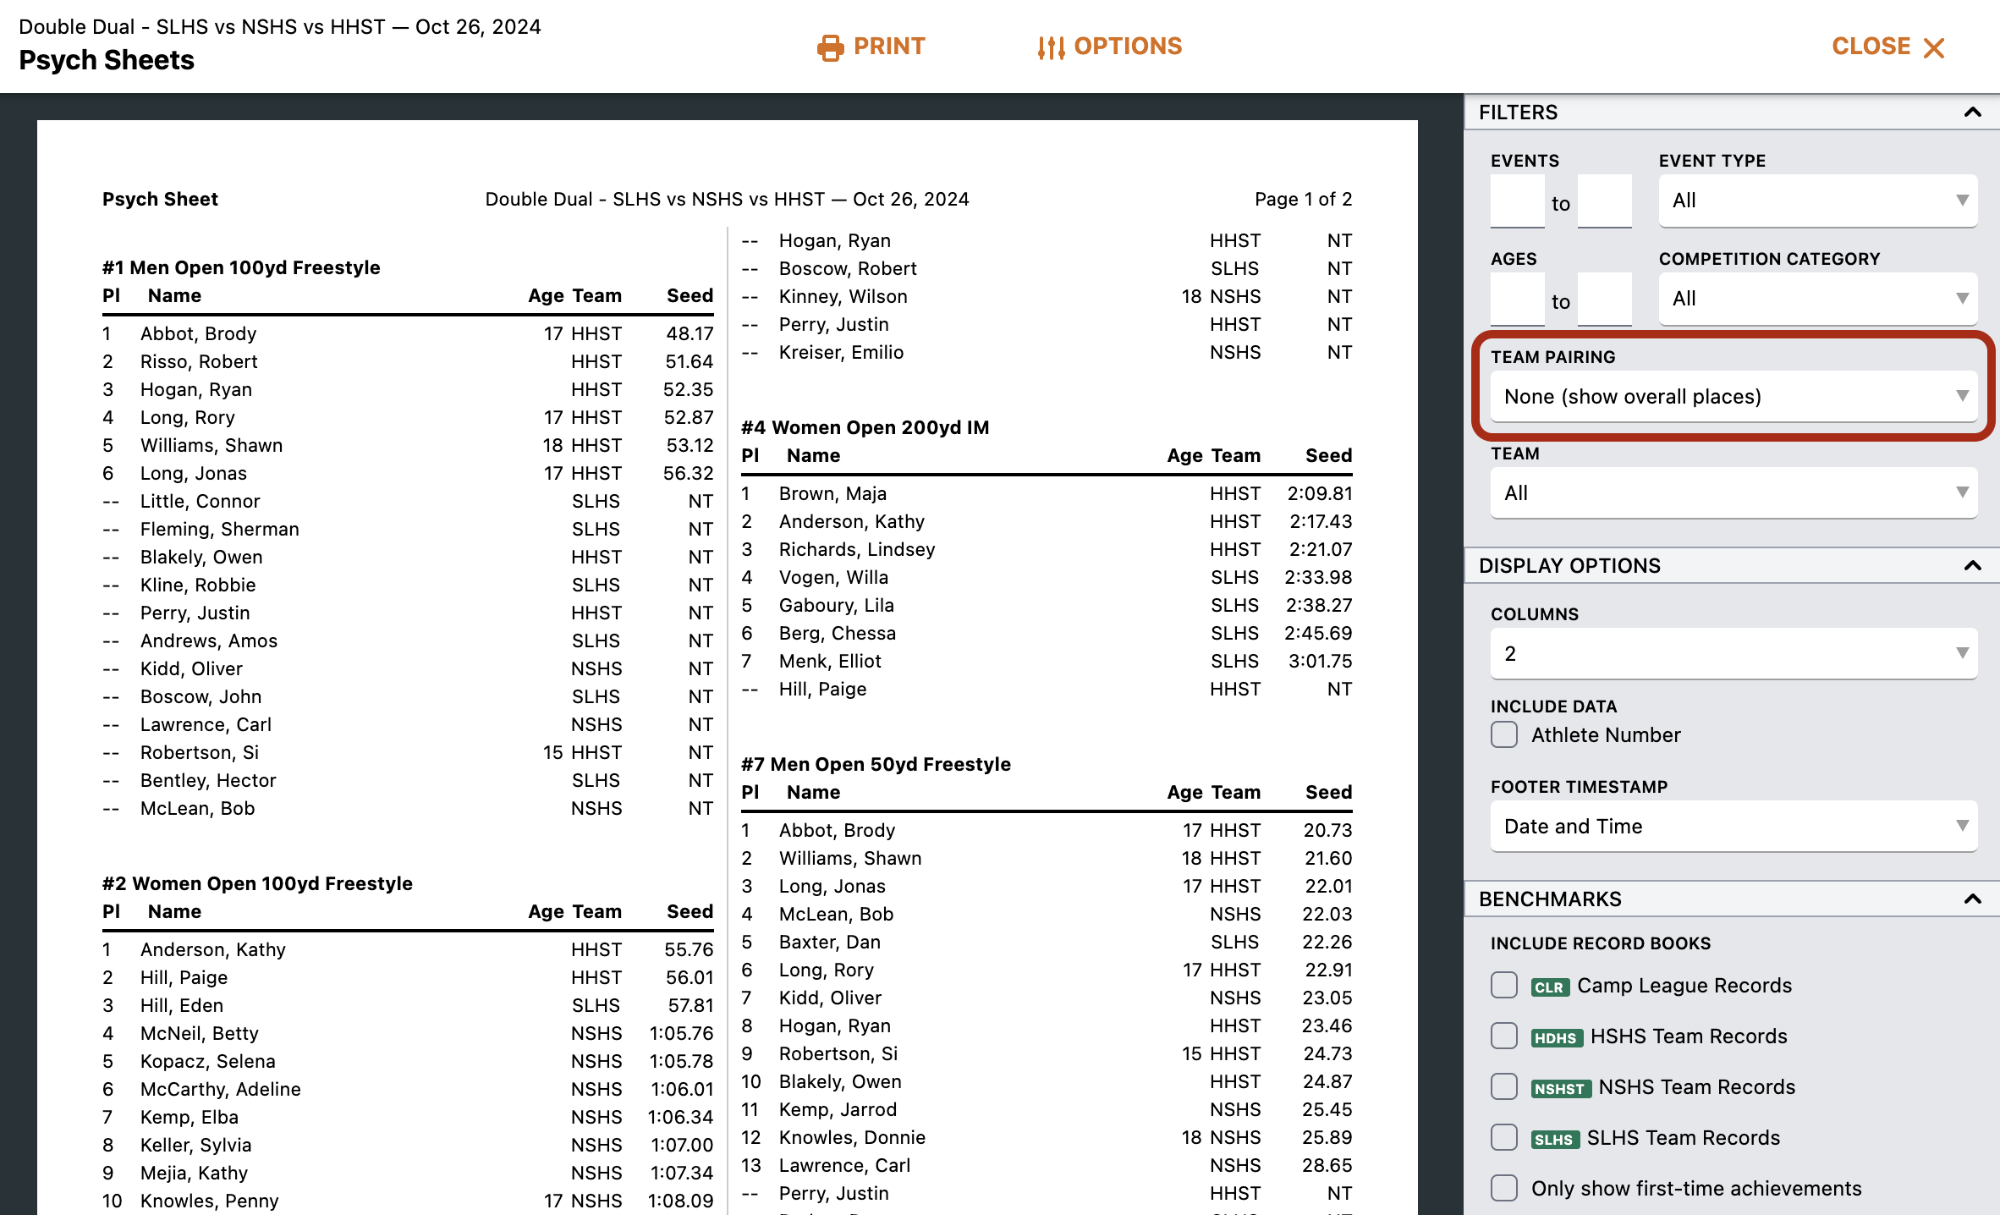
Task: Open the OPTIONS panel
Action: [1110, 47]
